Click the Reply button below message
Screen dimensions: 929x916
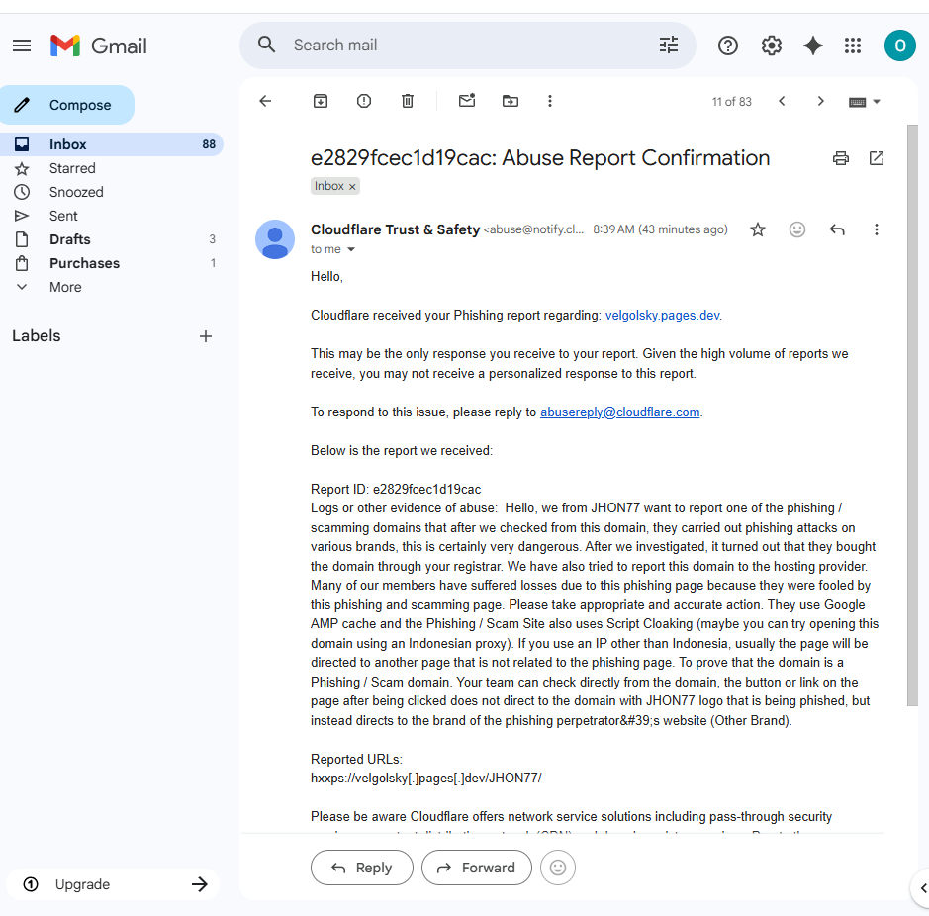pos(361,868)
